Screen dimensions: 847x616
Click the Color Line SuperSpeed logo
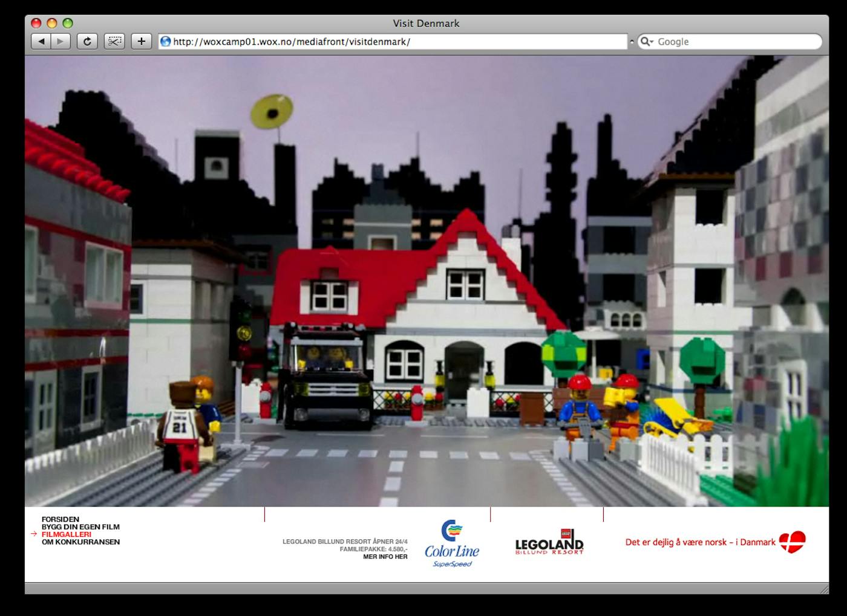[x=451, y=543]
